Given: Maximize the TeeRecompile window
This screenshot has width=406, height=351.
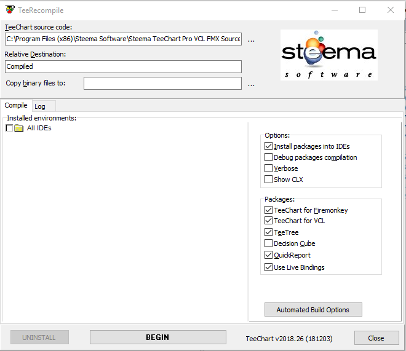Looking at the screenshot, I should pos(362,10).
